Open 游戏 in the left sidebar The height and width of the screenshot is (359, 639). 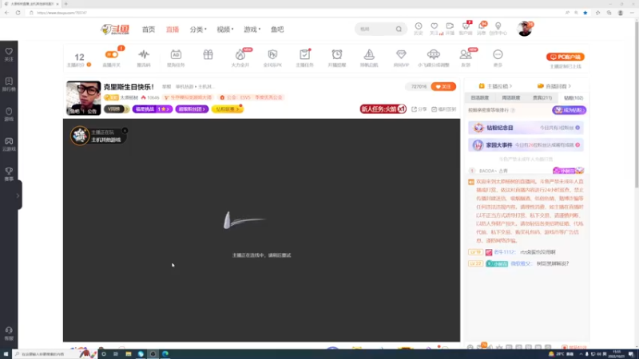(x=9, y=114)
